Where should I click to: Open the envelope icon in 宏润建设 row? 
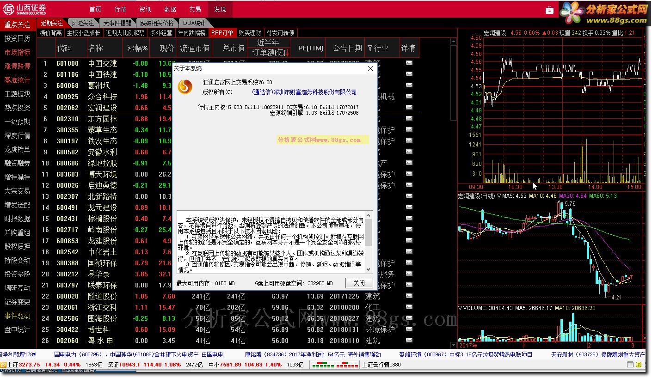409,108
